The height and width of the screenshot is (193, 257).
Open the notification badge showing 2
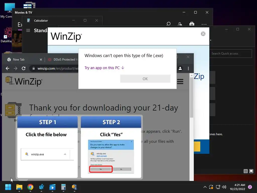(x=250, y=187)
